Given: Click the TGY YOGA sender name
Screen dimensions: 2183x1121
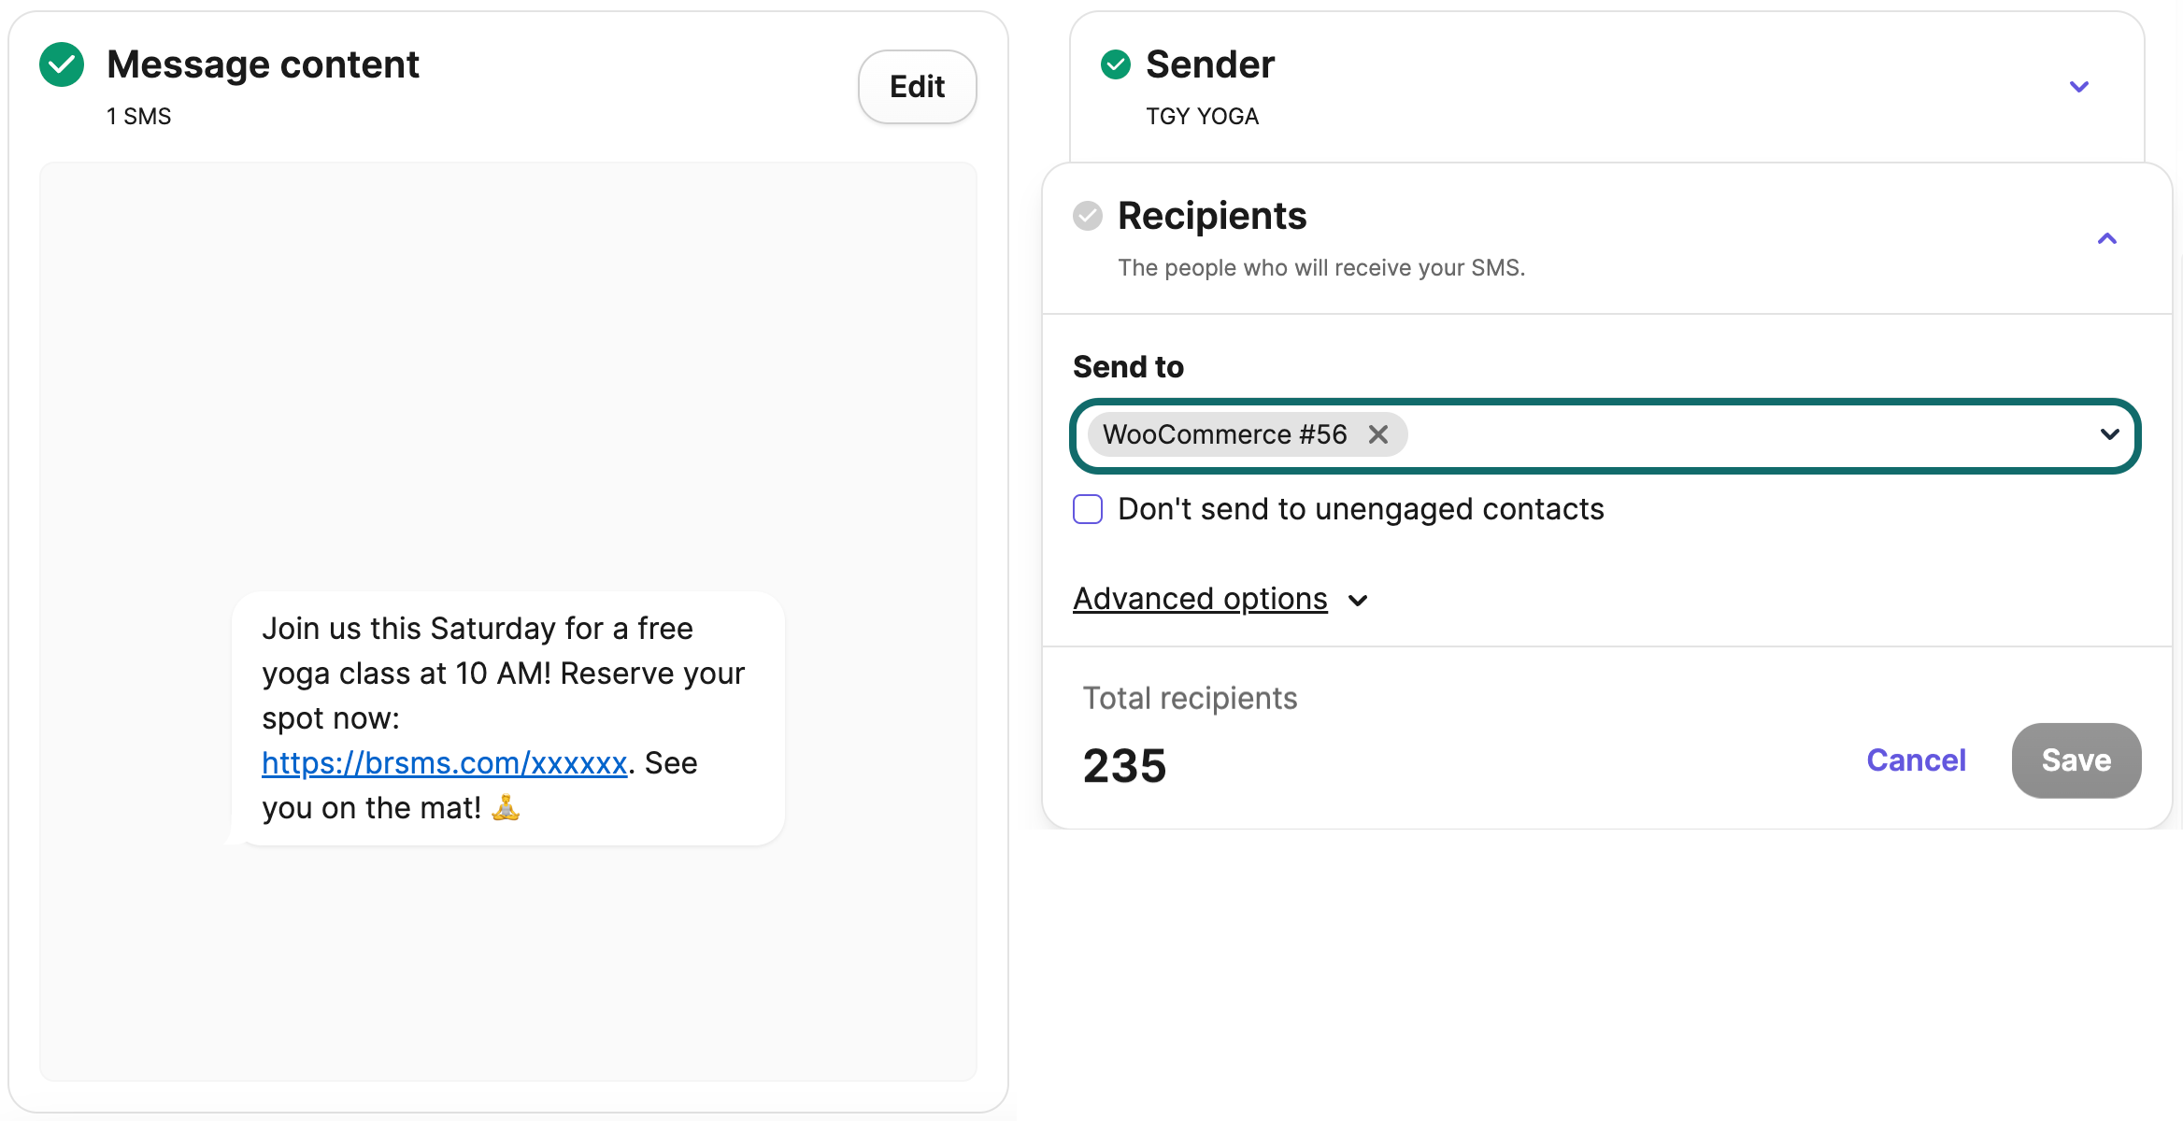Looking at the screenshot, I should (x=1203, y=116).
